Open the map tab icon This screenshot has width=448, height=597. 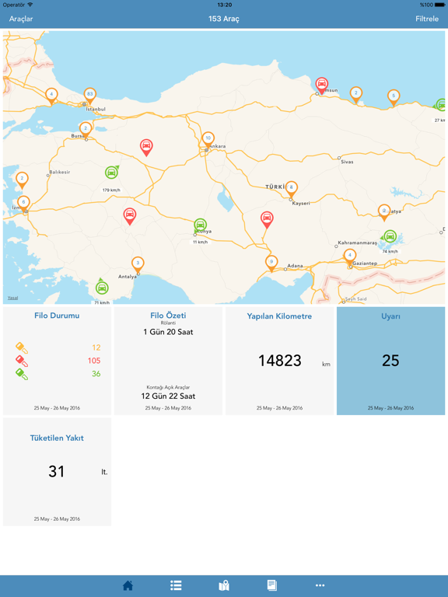coord(224,585)
